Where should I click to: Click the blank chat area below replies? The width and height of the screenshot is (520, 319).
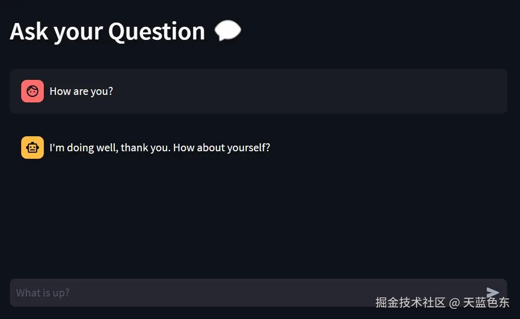[x=259, y=216]
